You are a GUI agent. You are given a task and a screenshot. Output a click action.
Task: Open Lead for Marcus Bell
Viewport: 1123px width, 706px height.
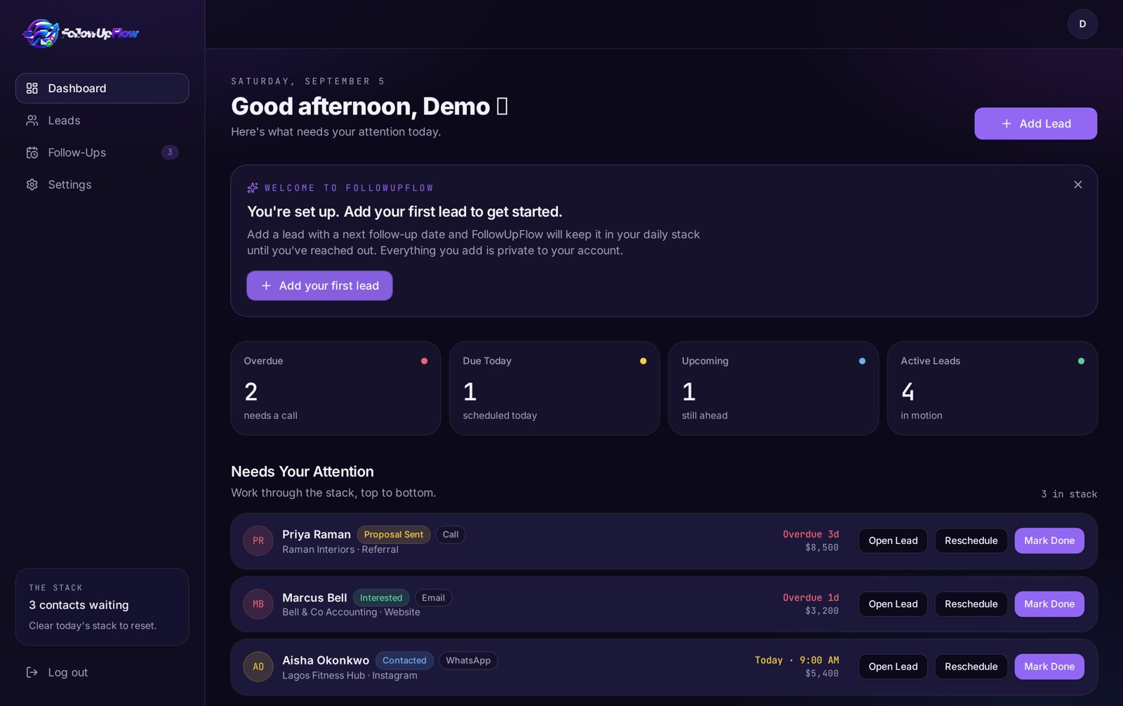(x=893, y=604)
